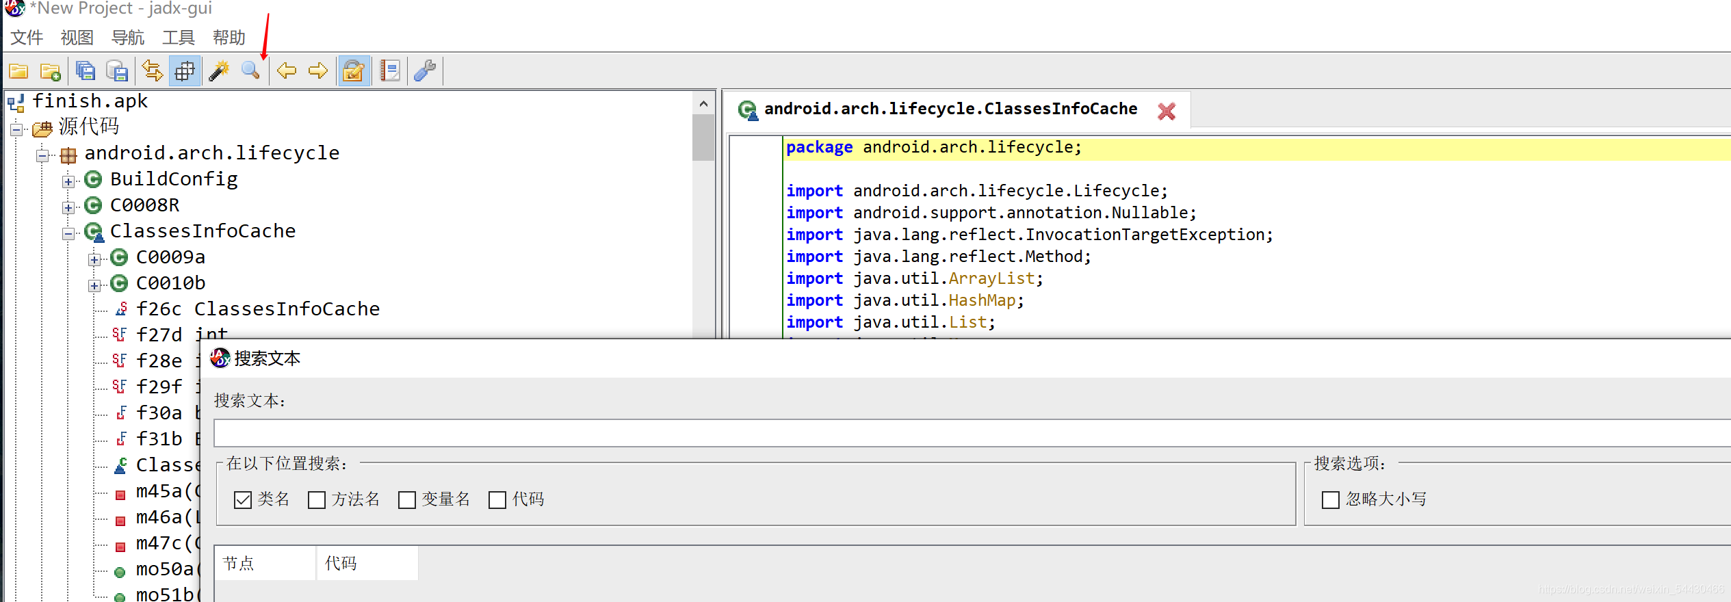The width and height of the screenshot is (1731, 602).
Task: Click the import java.util.HashMap line
Action: point(904,300)
